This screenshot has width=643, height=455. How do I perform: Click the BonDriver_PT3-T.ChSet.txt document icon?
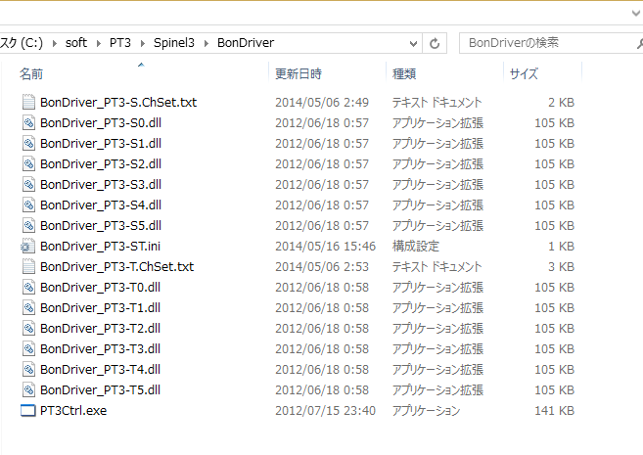tap(28, 266)
